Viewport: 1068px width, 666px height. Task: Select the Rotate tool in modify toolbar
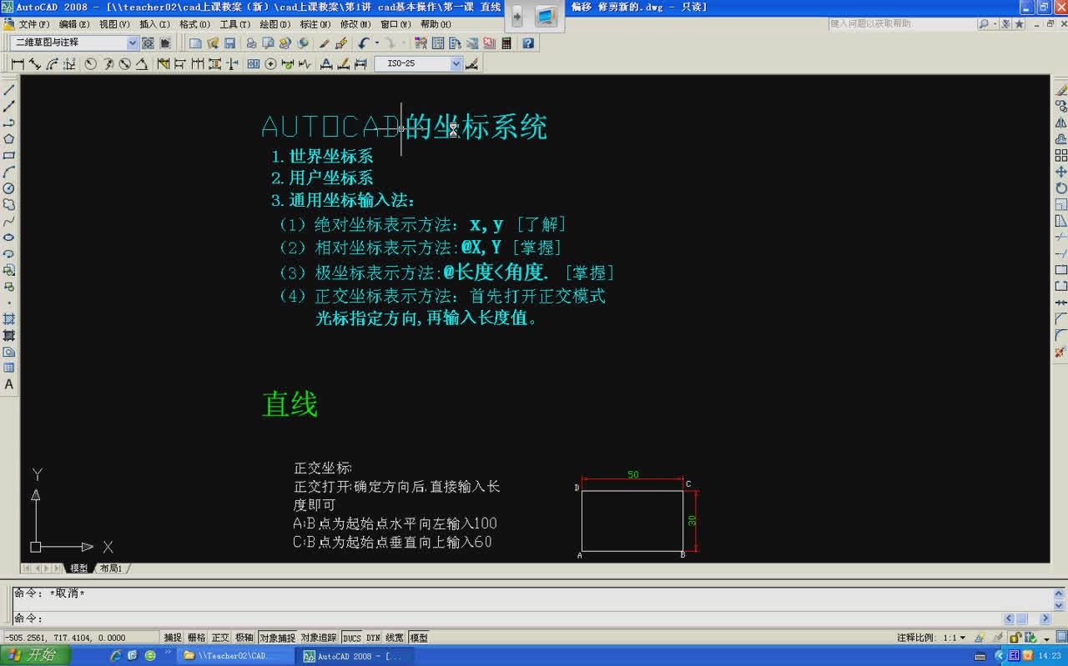(1060, 188)
